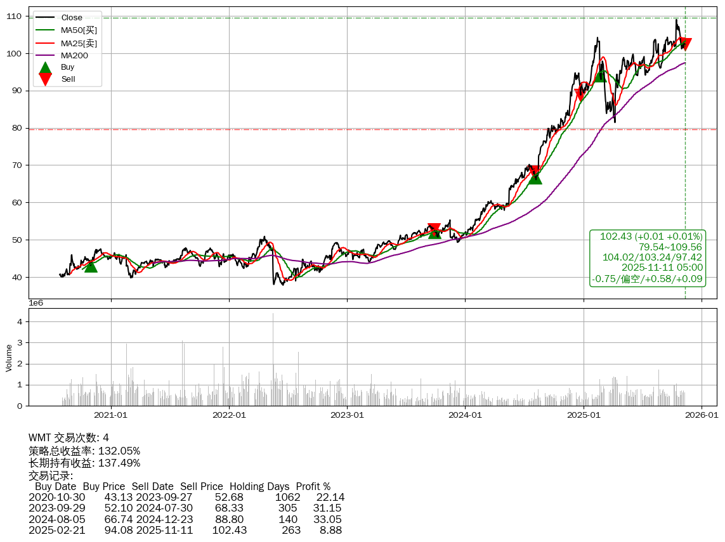Click the green Buy triangle in the legend
The height and width of the screenshot is (542, 725).
click(45, 68)
